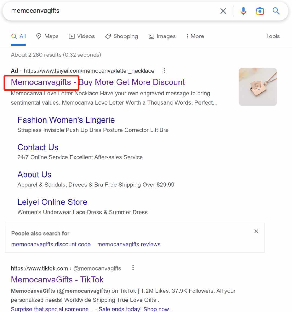Open the Tools options
The width and height of the screenshot is (292, 312).
pyautogui.click(x=273, y=36)
